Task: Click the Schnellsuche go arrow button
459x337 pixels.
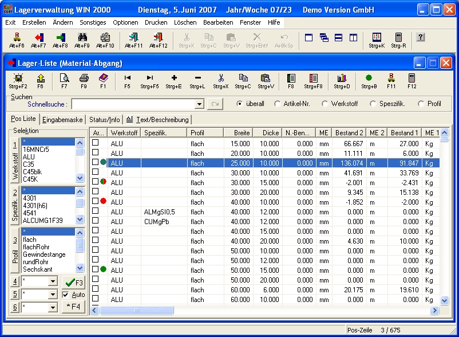Action: pos(215,104)
